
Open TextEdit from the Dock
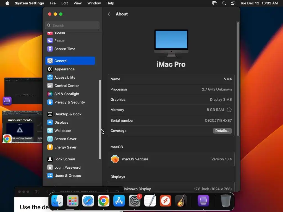(x=150, y=201)
